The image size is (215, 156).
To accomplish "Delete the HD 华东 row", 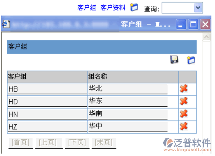I will [184, 101].
